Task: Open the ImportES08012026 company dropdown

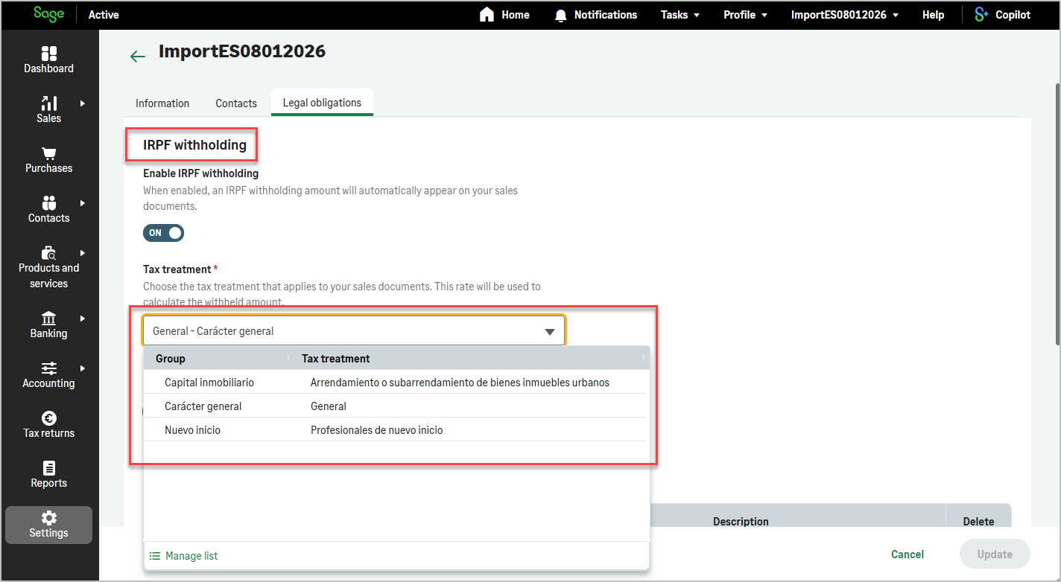Action: point(845,15)
